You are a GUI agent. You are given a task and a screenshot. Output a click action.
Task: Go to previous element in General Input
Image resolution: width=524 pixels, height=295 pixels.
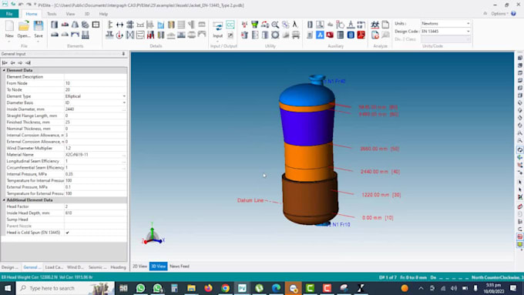point(12,63)
